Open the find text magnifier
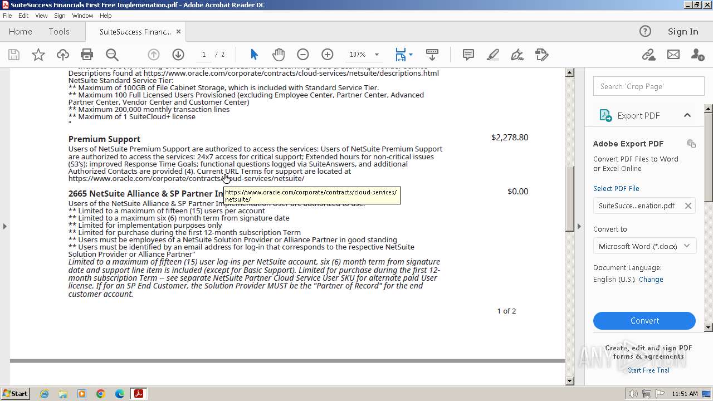713x401 pixels. [x=112, y=55]
